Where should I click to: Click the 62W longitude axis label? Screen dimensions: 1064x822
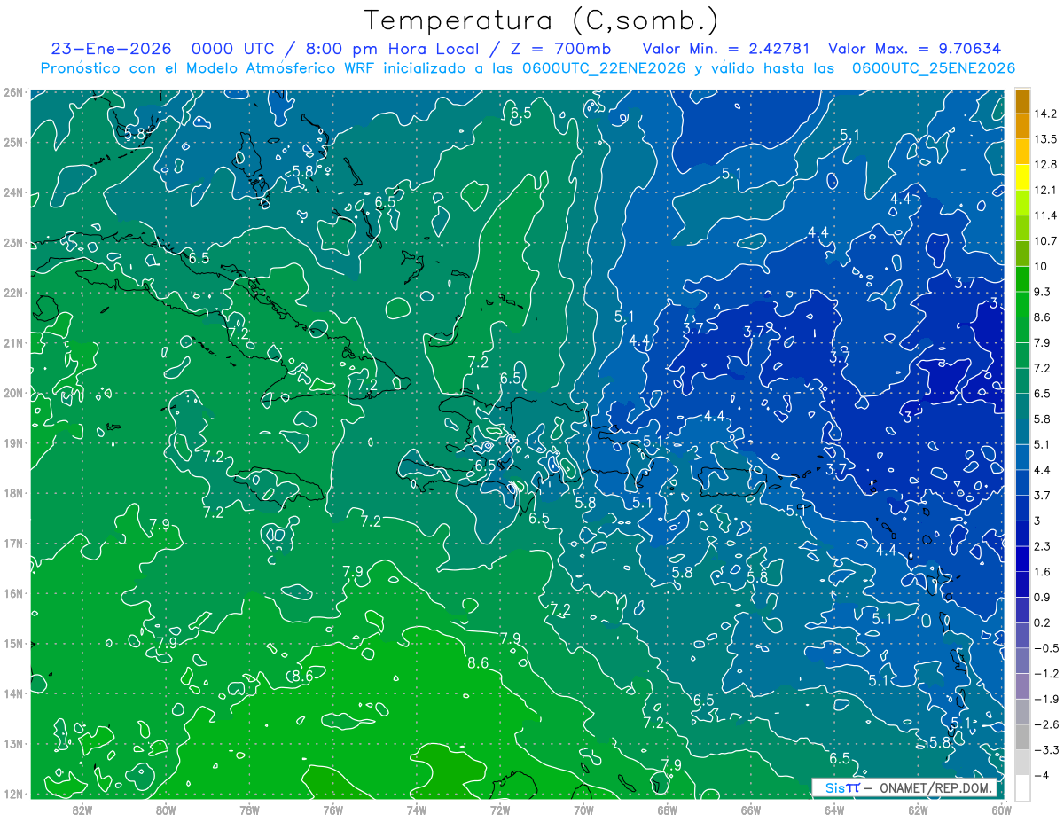click(918, 810)
